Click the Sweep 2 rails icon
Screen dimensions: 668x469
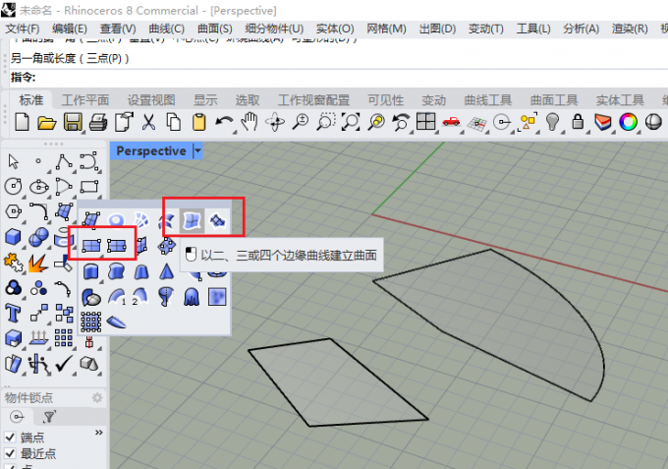coord(140,296)
